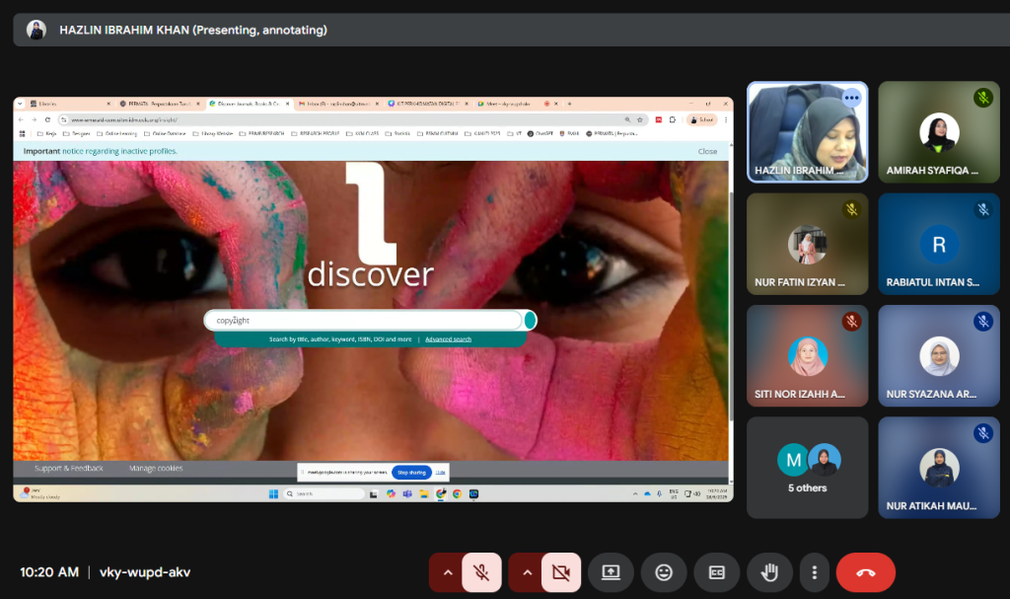Click the muted mic icon on Nur Atikah tile
Image resolution: width=1010 pixels, height=599 pixels.
(x=983, y=433)
